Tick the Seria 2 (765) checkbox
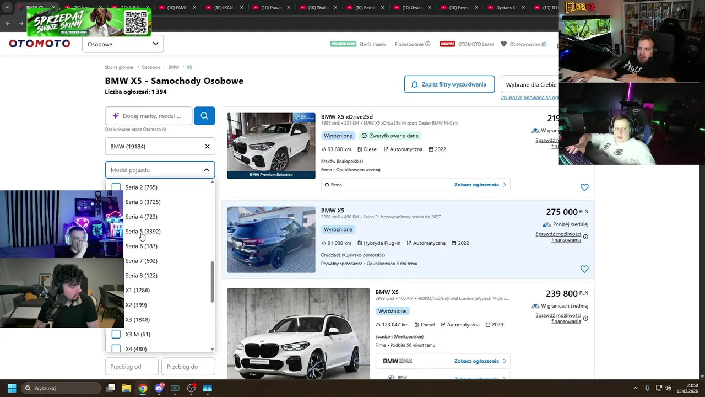Viewport: 705px width, 397px height. pyautogui.click(x=116, y=187)
